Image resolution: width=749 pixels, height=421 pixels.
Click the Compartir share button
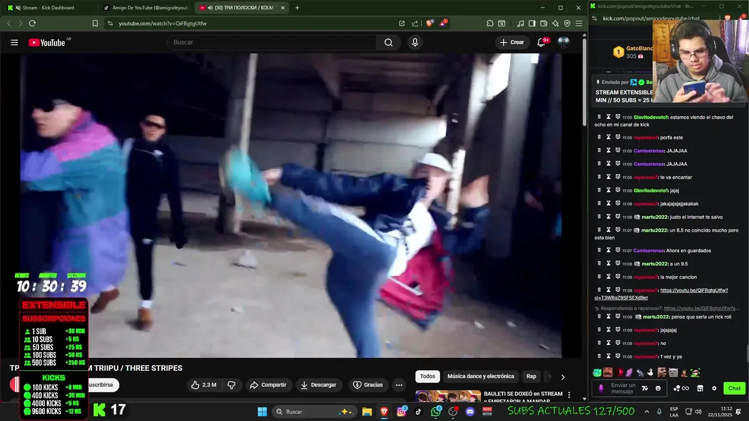click(268, 385)
